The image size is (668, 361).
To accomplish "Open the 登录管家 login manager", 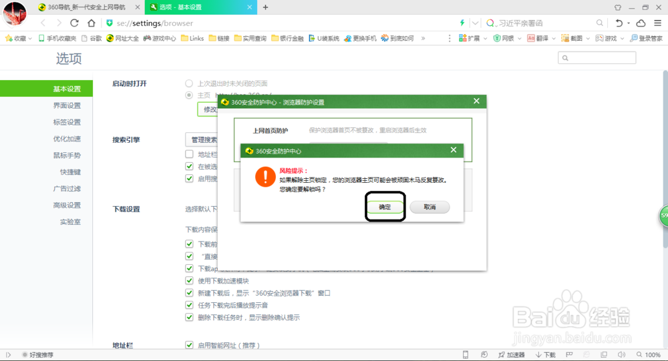I will pyautogui.click(x=646, y=38).
